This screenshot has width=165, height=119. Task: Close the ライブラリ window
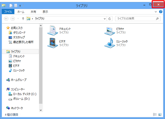tap(158, 5)
